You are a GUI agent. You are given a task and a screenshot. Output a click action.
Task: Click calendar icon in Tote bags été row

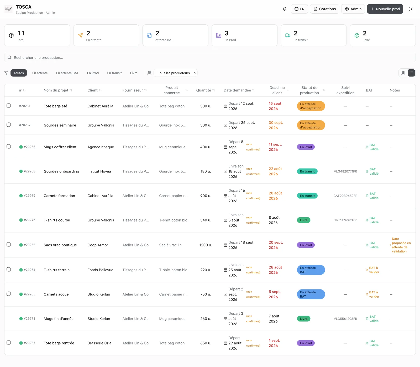click(225, 106)
